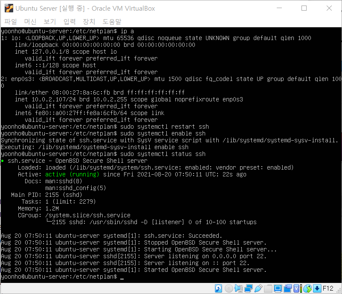Open the 보기 menu
Image resolution: width=342 pixels, height=294 pixels.
pyautogui.click(x=50, y=21)
